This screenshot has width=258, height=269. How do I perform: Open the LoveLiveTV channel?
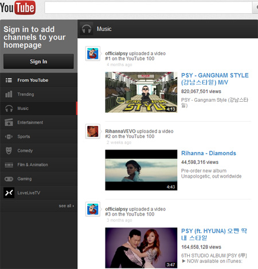pyautogui.click(x=29, y=193)
